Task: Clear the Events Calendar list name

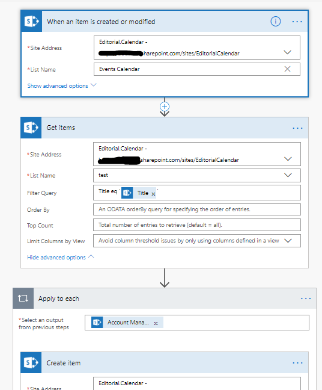Action: point(287,69)
